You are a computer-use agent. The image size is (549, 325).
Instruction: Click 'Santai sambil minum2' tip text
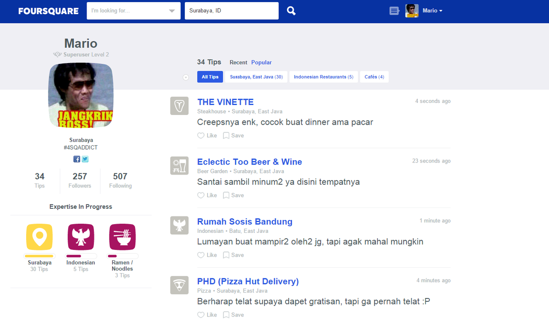pos(278,182)
